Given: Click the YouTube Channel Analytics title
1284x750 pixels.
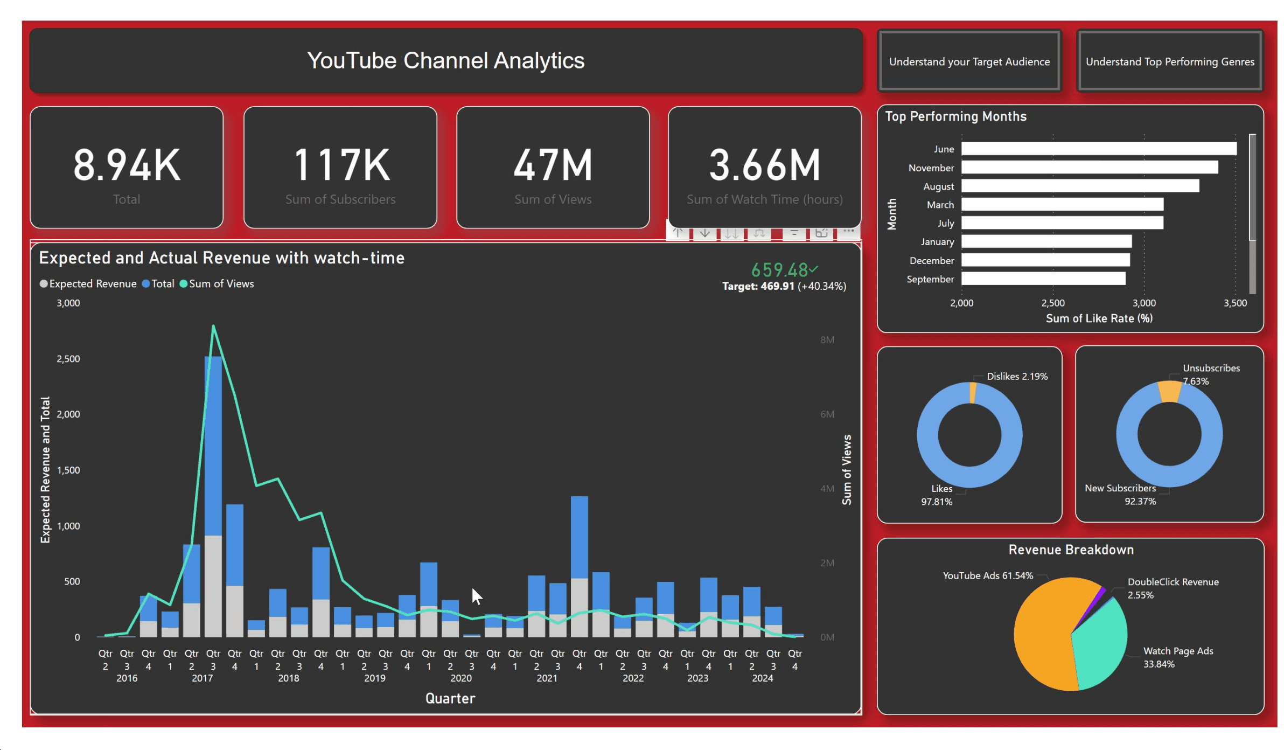Looking at the screenshot, I should pyautogui.click(x=446, y=60).
